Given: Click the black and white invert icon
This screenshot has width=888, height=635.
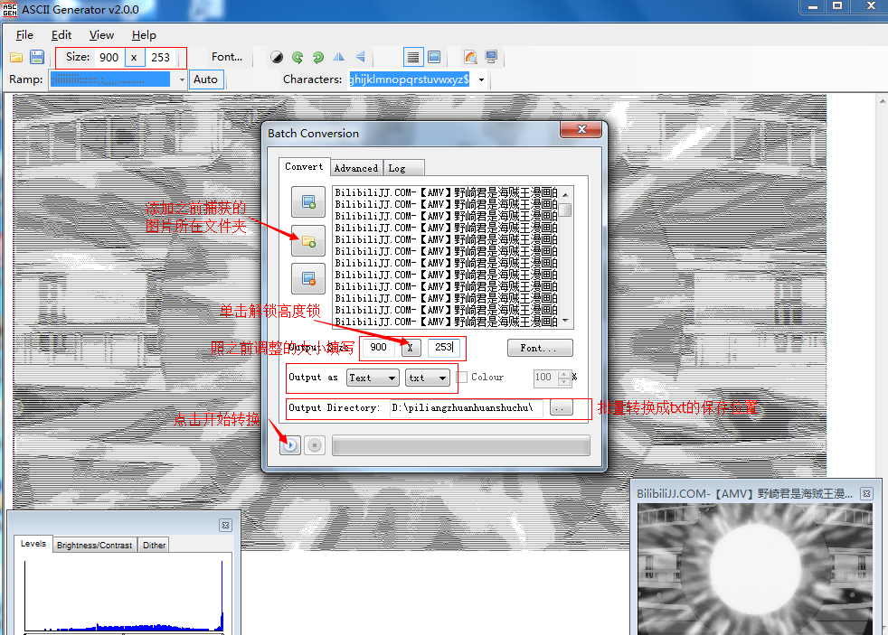Looking at the screenshot, I should point(277,57).
